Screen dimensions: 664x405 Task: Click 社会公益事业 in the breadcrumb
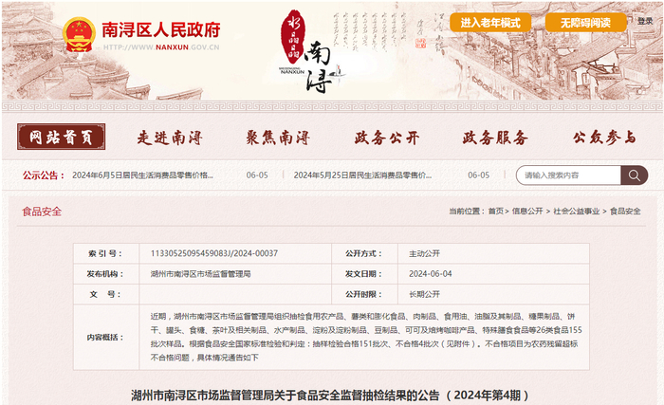[x=577, y=211]
